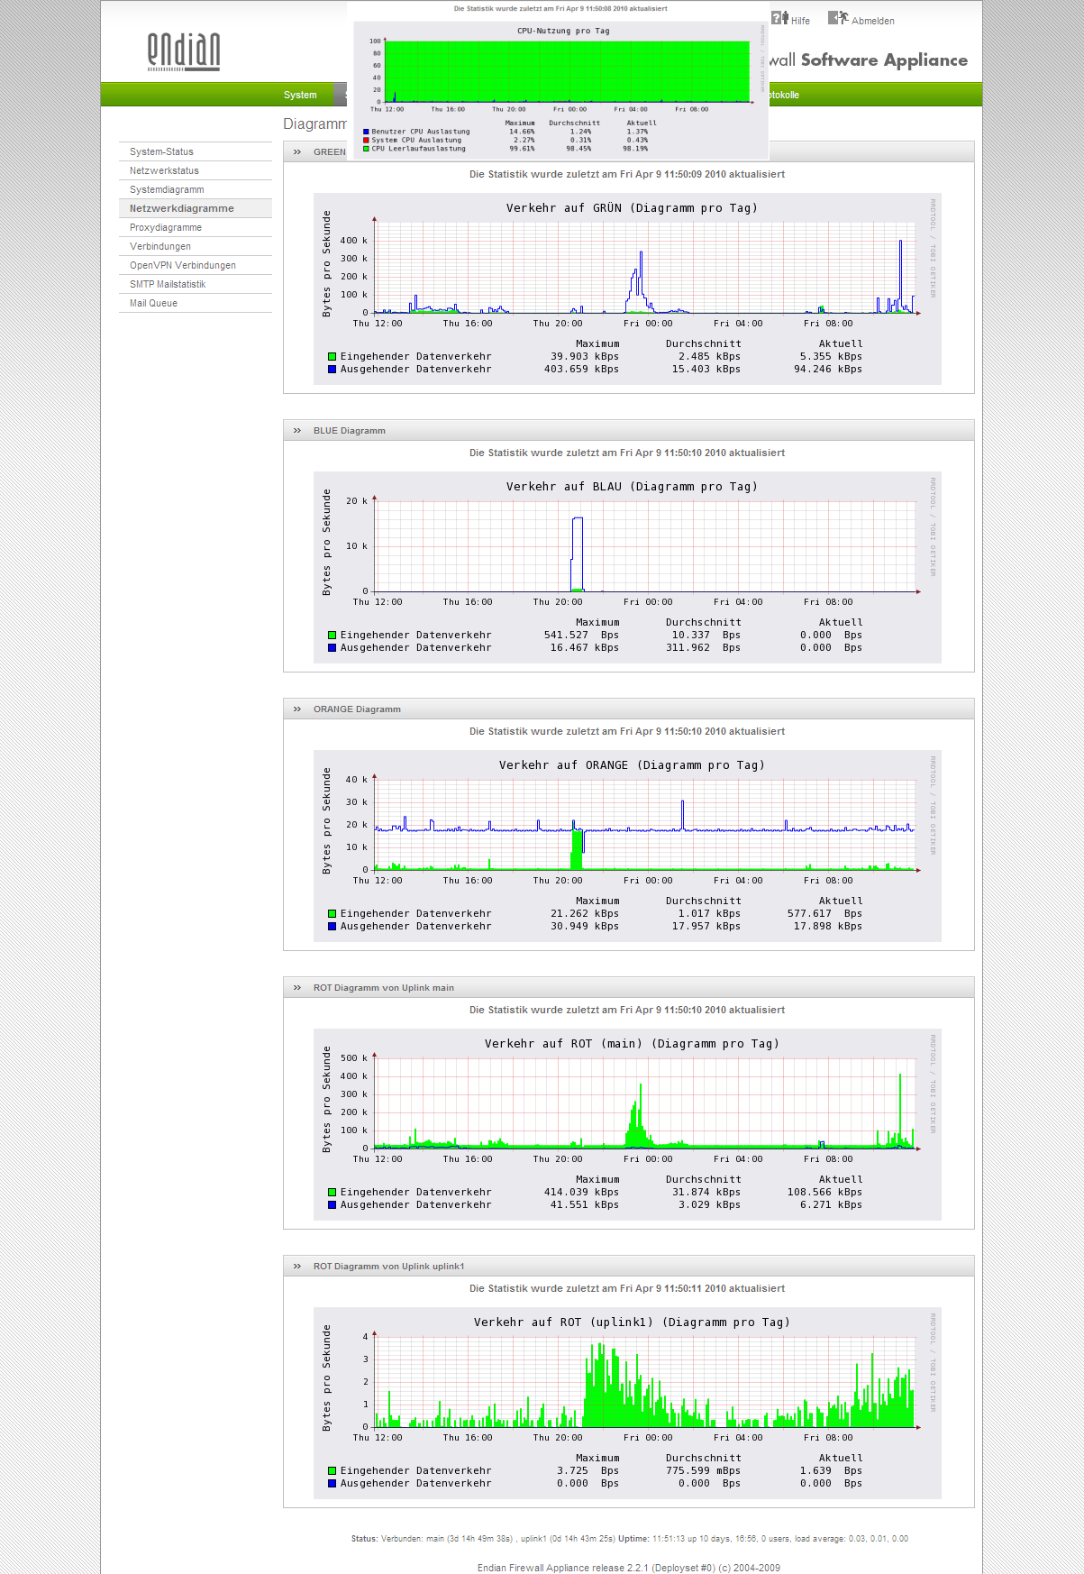Collapse the BLUE Diagramm section chevron

pyautogui.click(x=297, y=431)
